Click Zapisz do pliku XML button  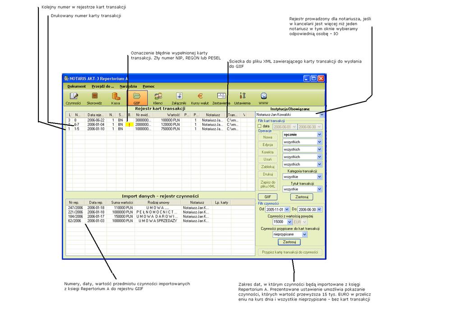[x=268, y=184]
